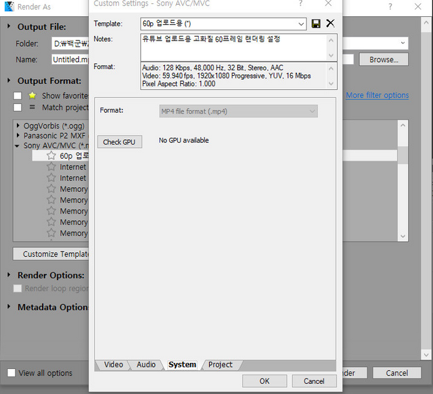Image resolution: width=433 pixels, height=394 pixels.
Task: Click the scroll down arrow of the format list
Action: [403, 236]
